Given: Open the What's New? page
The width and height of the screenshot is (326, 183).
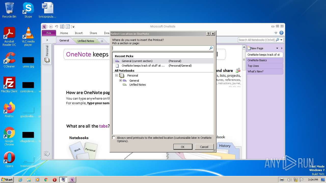Looking at the screenshot, I should [264, 71].
